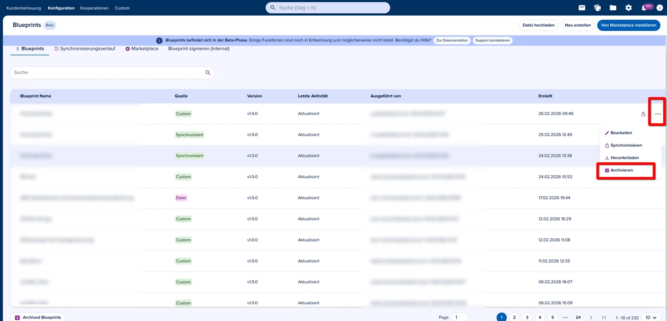Jump to last page arrow

(604, 317)
